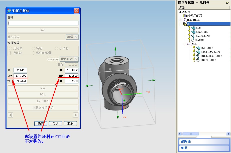
Task: Click the XM+ value field
Action: [20, 70]
